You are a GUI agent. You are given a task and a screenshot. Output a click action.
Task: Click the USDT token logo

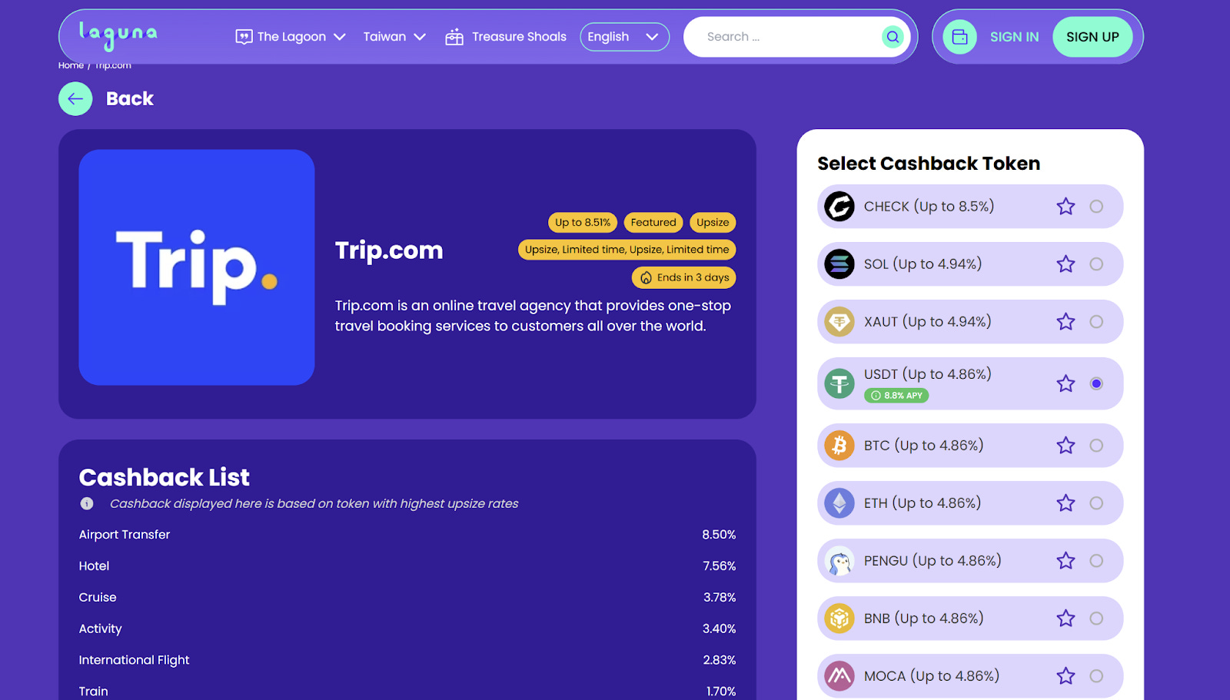[839, 383]
